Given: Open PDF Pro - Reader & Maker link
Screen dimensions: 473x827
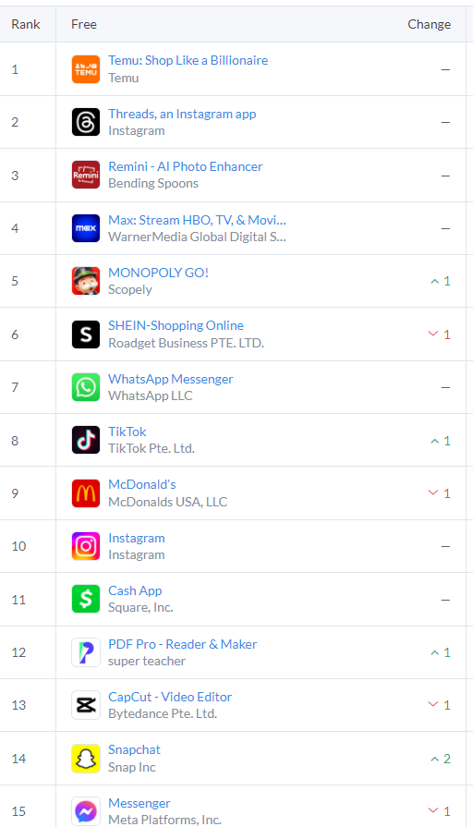Looking at the screenshot, I should (182, 644).
